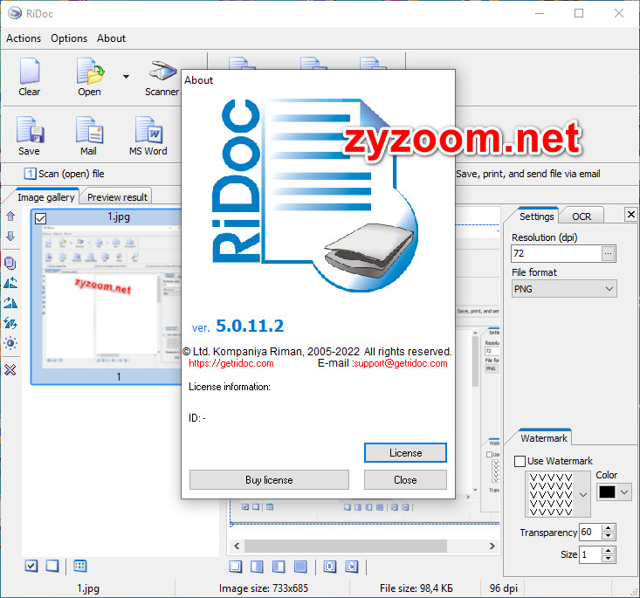Switch to the Preview result tab

(117, 197)
